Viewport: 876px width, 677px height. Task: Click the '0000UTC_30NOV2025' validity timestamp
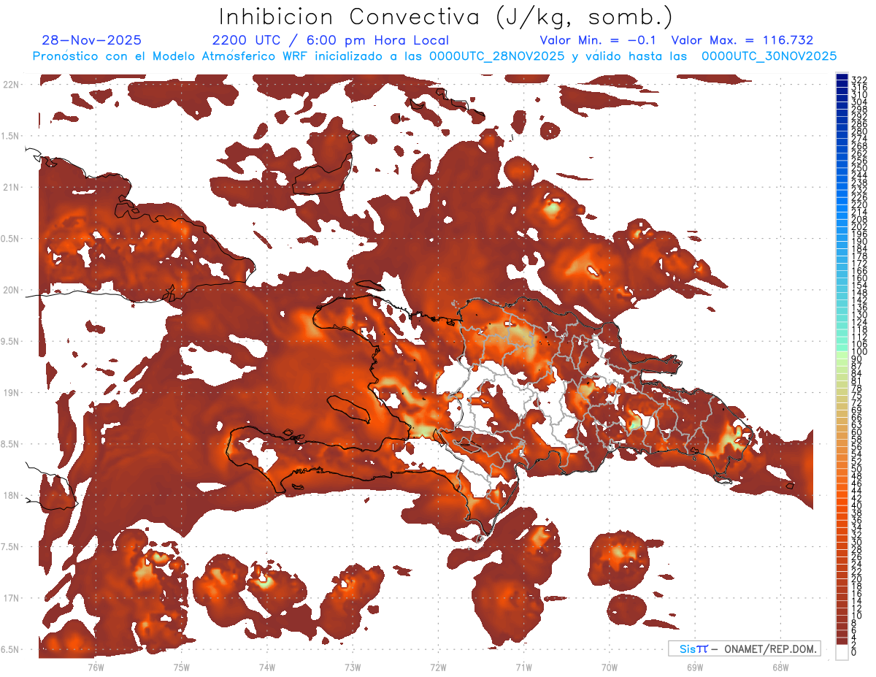(769, 56)
